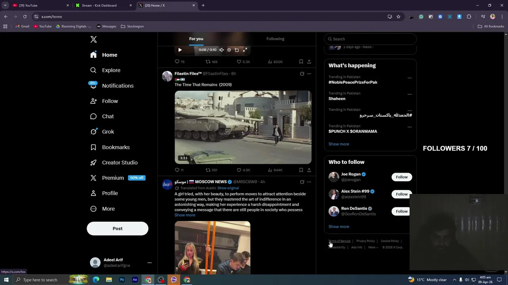Open the tank video thumbnail

243,127
